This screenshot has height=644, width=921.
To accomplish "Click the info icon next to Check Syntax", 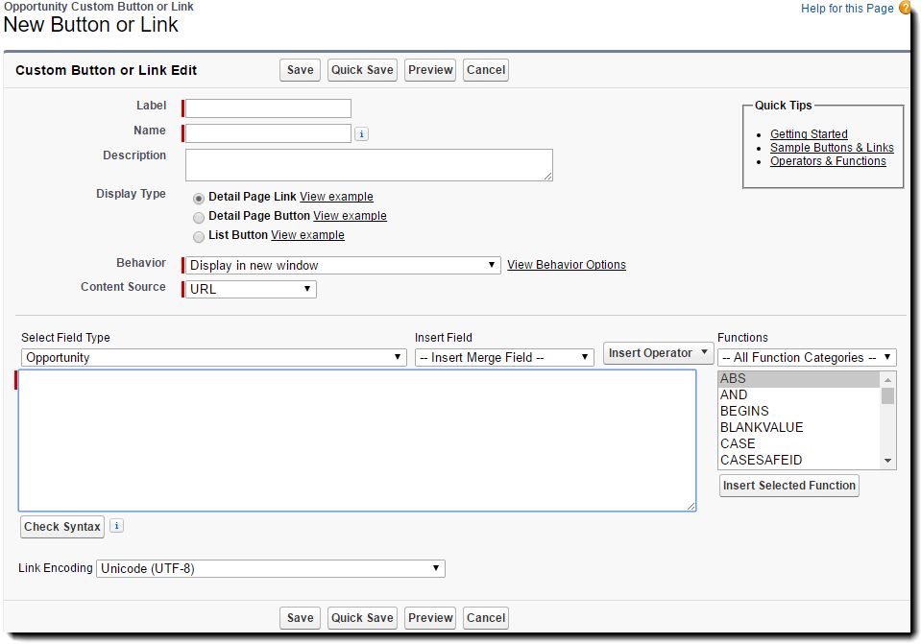I will coord(117,526).
